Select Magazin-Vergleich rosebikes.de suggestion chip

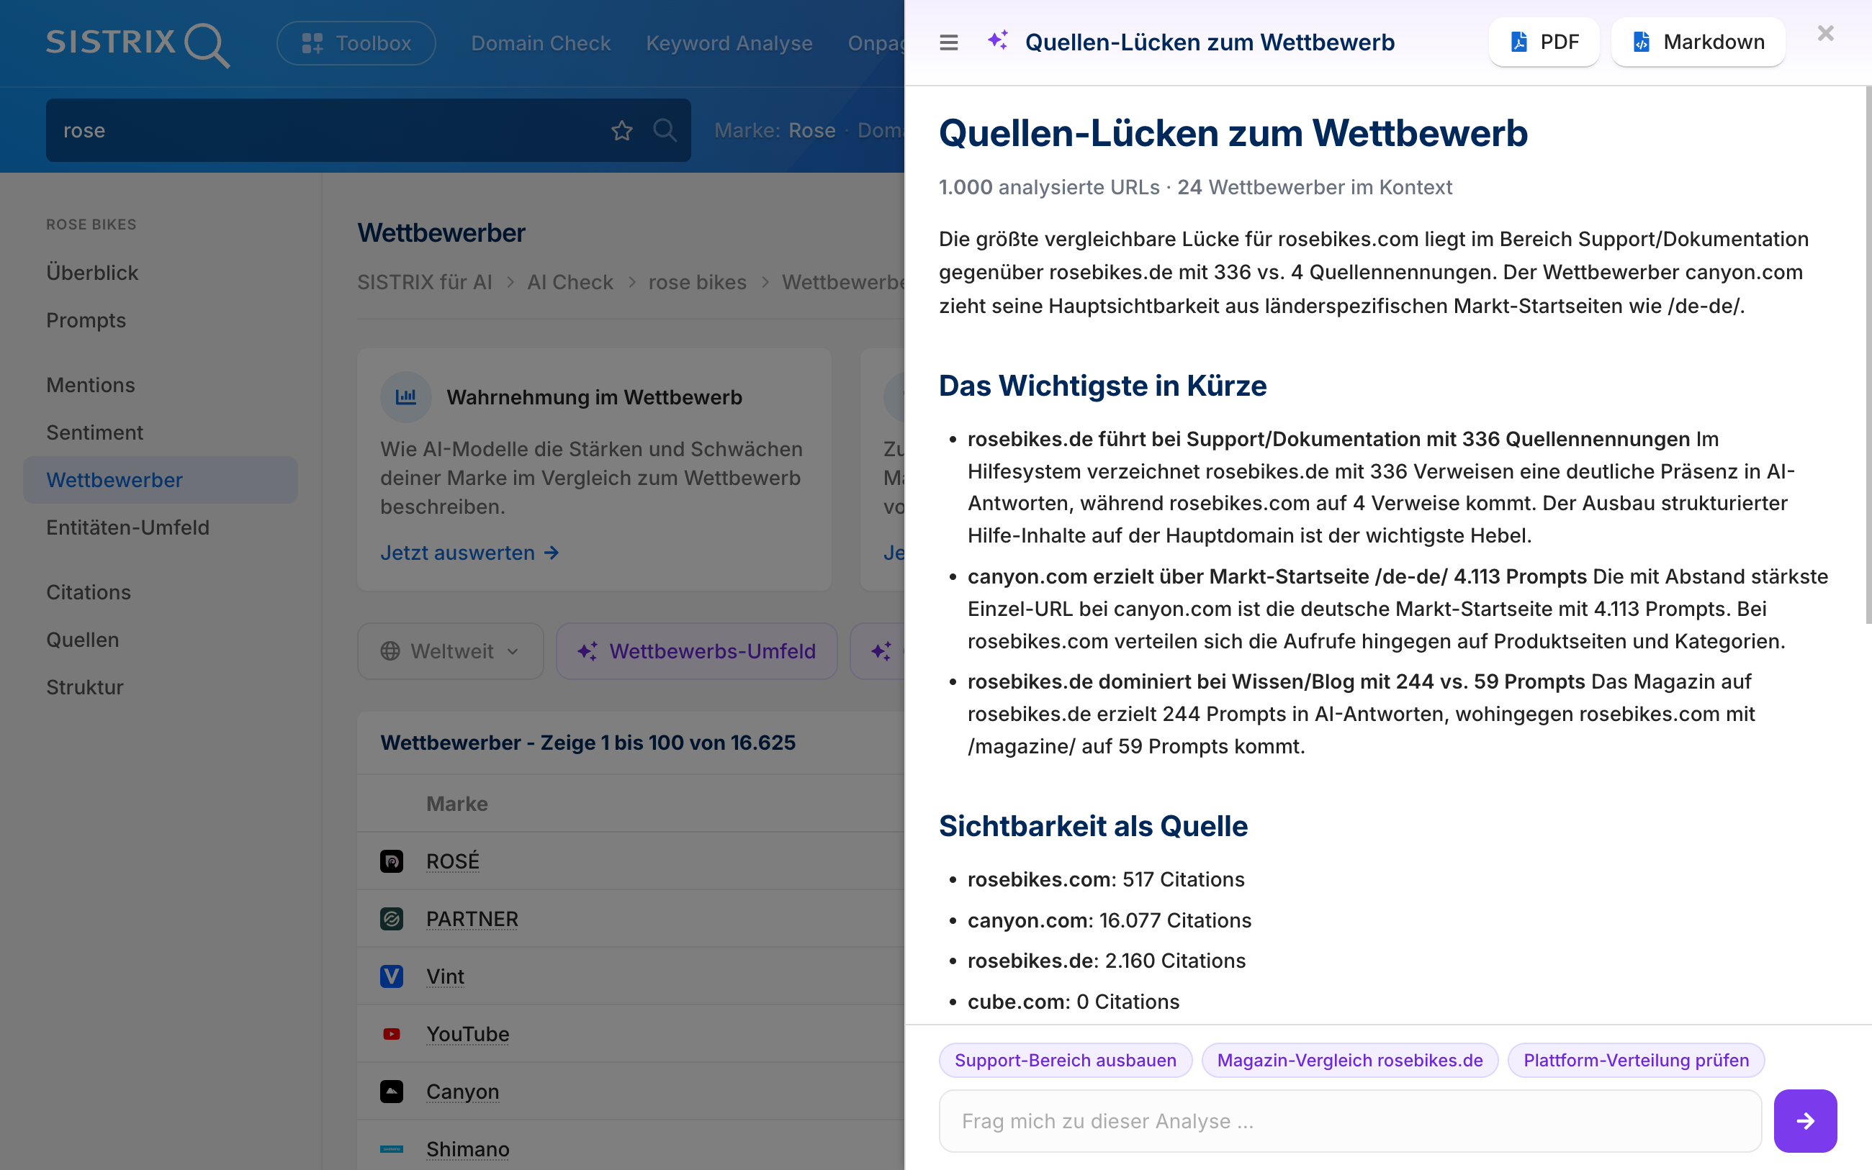point(1349,1060)
